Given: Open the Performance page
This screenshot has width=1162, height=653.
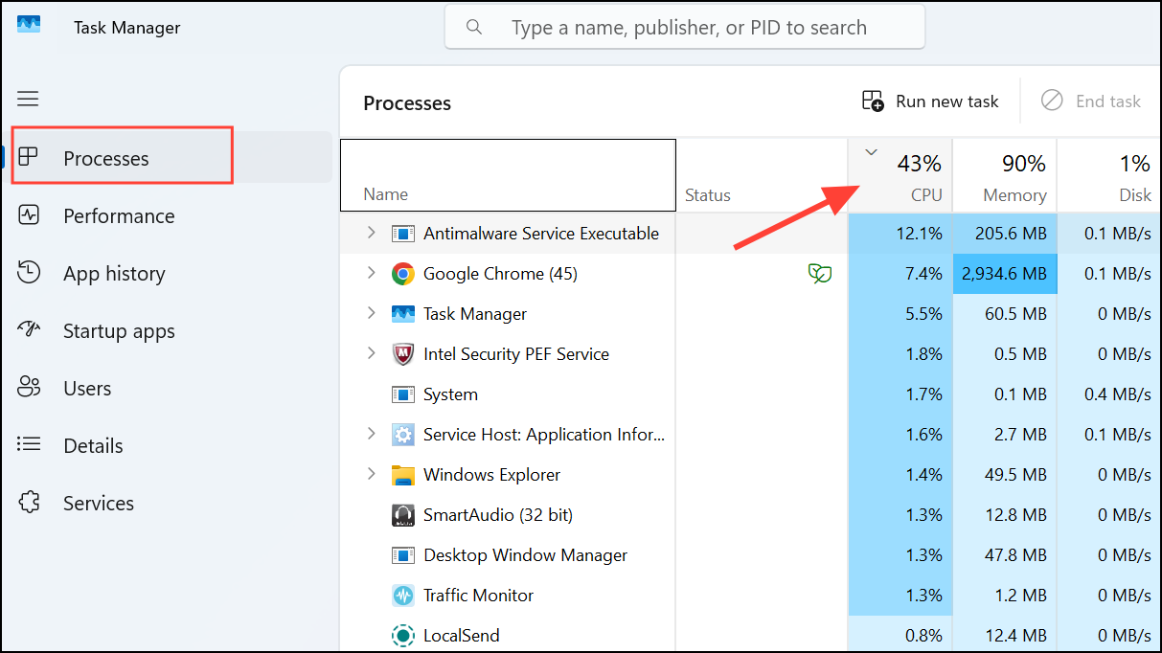Looking at the screenshot, I should pyautogui.click(x=118, y=215).
